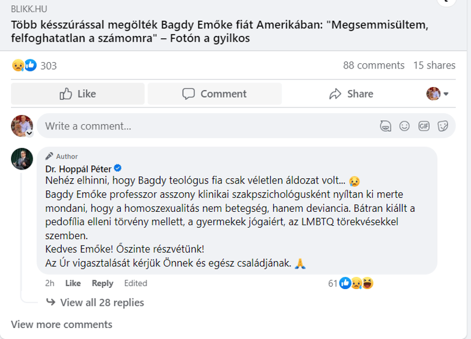Expand View all 28 replies

click(x=95, y=302)
